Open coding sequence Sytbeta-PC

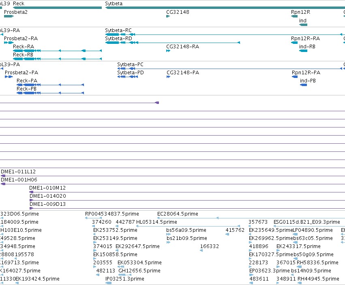click(230, 69)
